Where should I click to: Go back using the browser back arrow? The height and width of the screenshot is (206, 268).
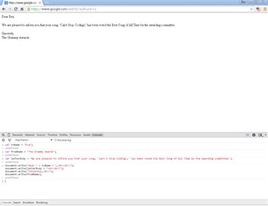[4, 9]
